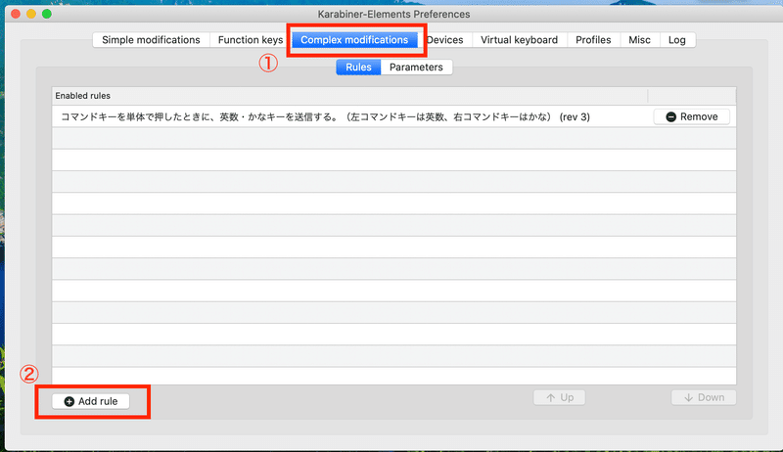Open the Profiles tab
This screenshot has height=452, width=783.
coord(593,40)
